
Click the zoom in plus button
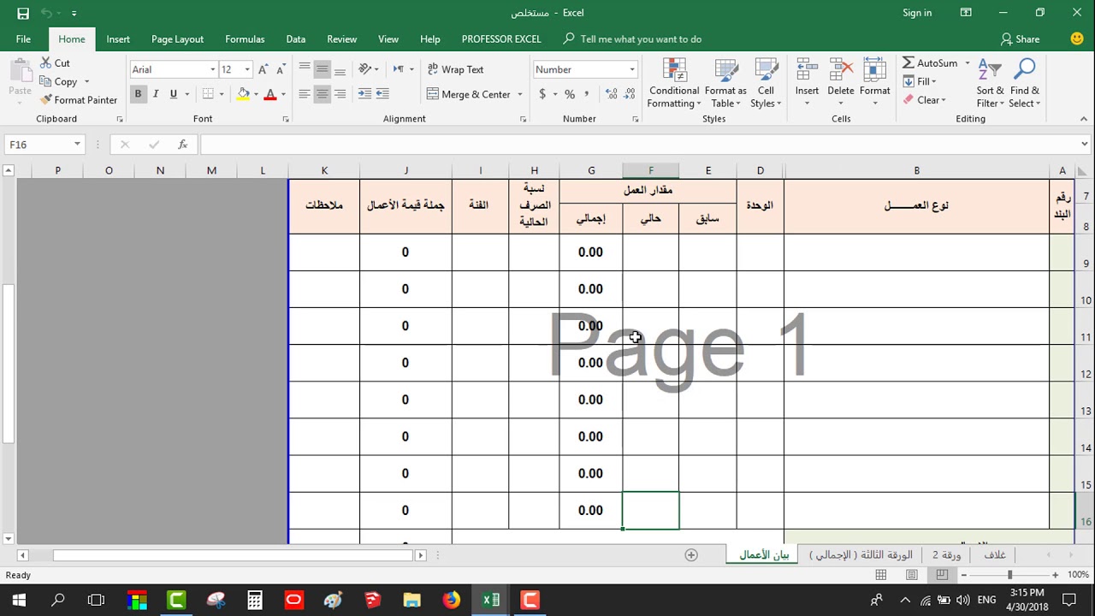1056,575
